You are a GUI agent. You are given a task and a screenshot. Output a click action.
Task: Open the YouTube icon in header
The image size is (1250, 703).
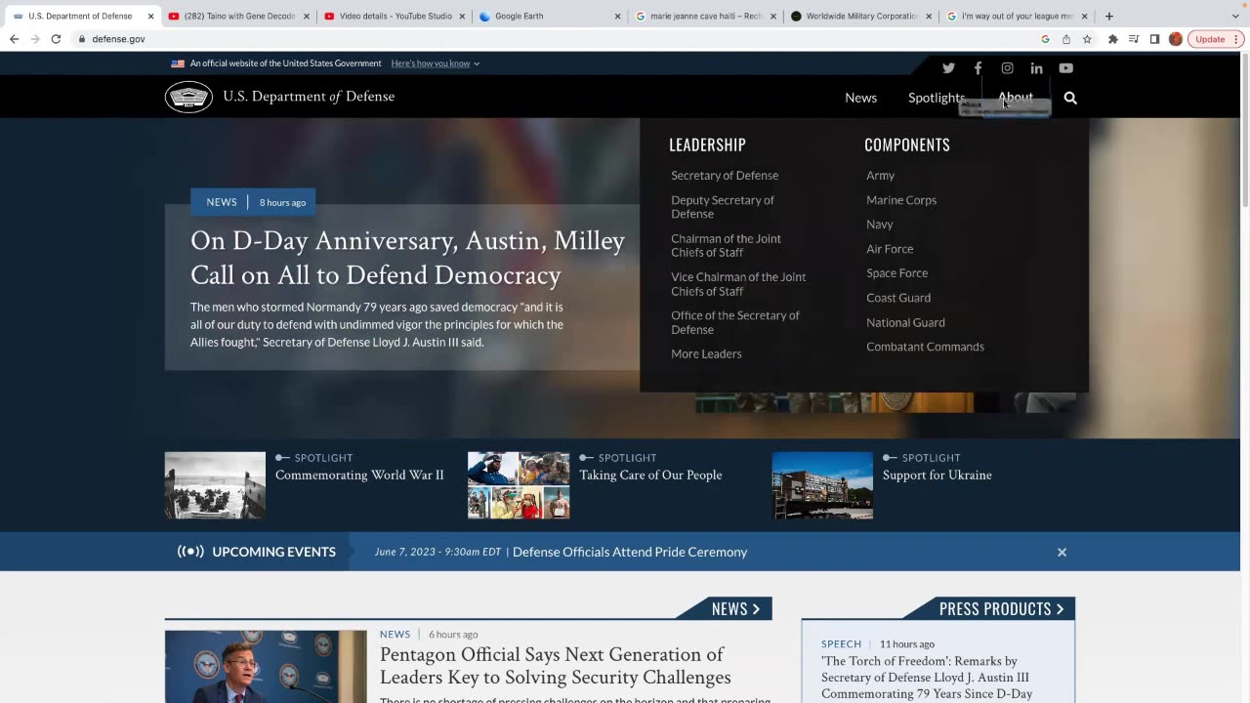pos(1065,68)
